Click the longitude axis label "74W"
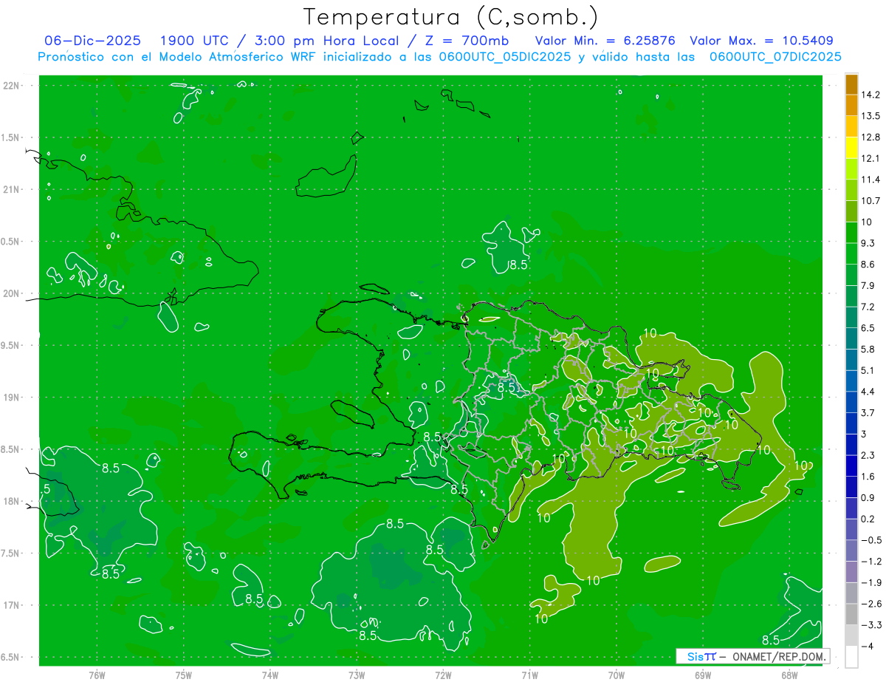Viewport: 886px width, 685px height. tap(270, 675)
